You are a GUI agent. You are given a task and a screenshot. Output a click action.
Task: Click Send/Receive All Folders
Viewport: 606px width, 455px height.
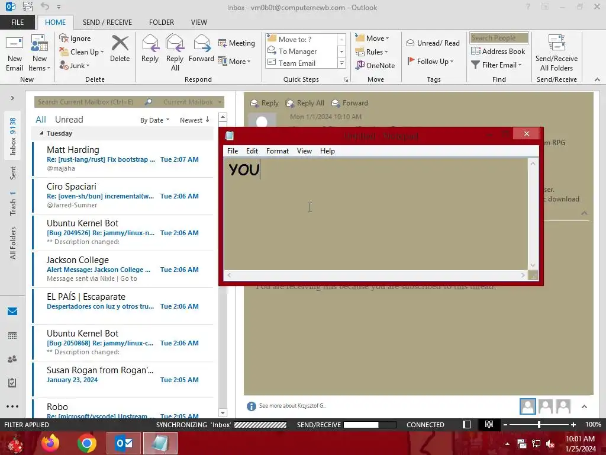(x=556, y=53)
